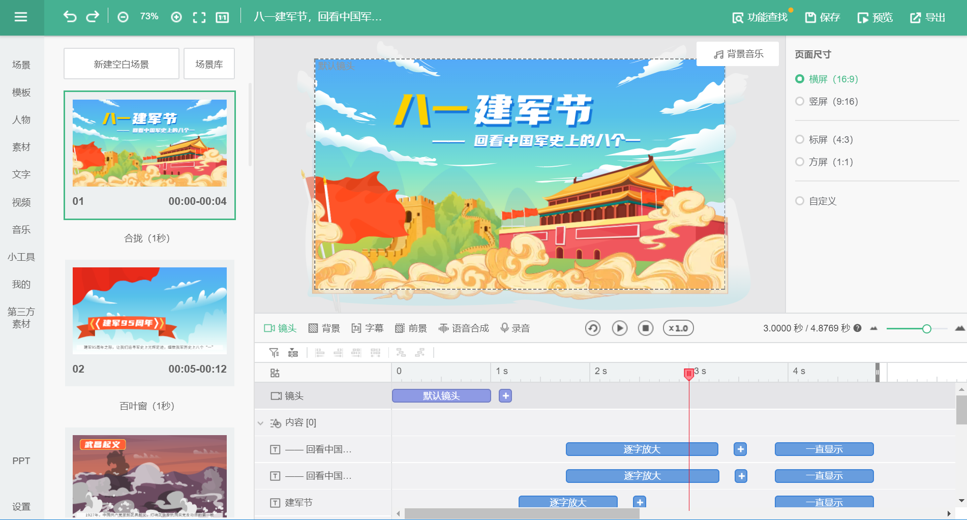Switch to the 字幕 subtitle tab
The width and height of the screenshot is (967, 520).
click(x=368, y=328)
